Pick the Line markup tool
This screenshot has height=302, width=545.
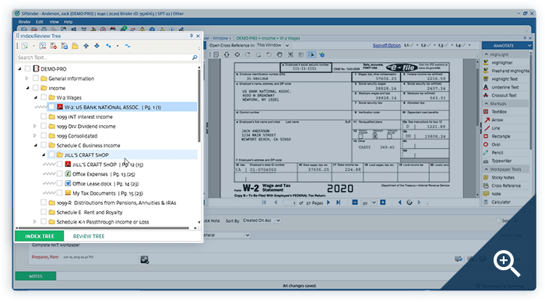(x=491, y=128)
